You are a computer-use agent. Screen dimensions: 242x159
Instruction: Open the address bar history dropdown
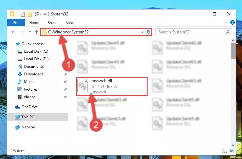(142, 32)
